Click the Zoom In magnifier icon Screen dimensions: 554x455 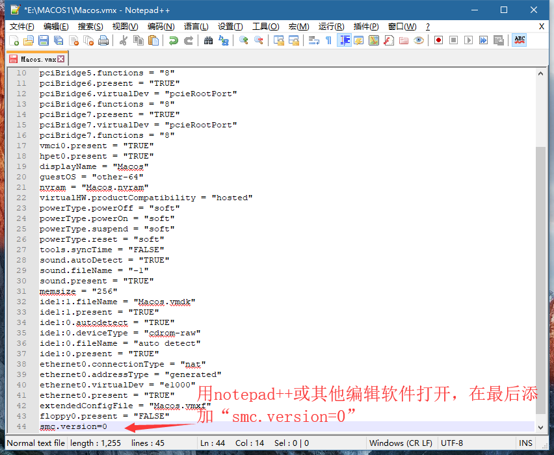point(244,40)
